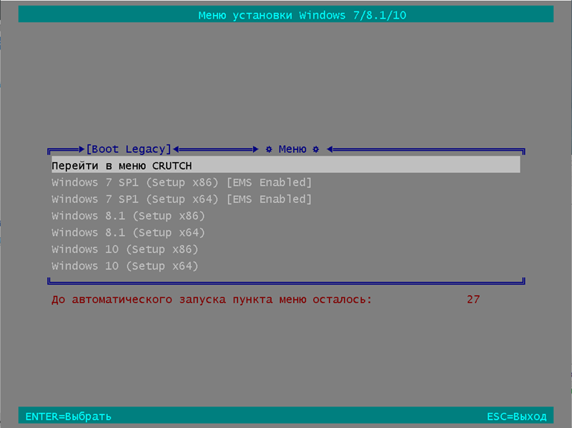Click the title 'Меню установки Windows 7/8.1/10'
572x428 pixels.
(x=302, y=15)
